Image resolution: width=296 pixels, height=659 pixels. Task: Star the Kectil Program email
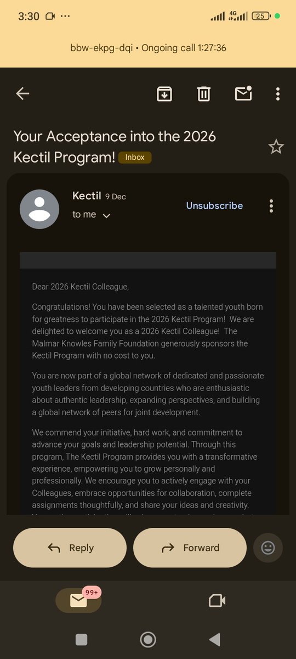276,147
